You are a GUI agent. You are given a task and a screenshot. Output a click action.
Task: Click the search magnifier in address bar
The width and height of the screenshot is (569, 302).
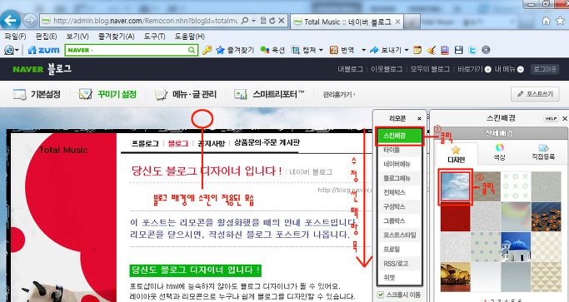pyautogui.click(x=245, y=21)
